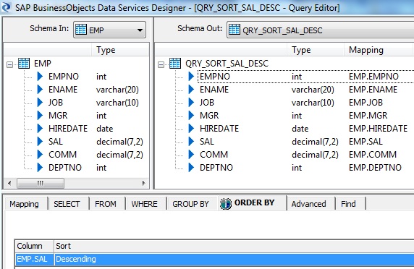The width and height of the screenshot is (414, 269).
Task: Click the blue arrow icon beside EMPNO in Schema In
Action: (x=40, y=76)
